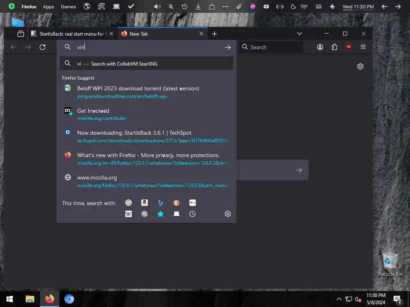Open the www.mozilla.org suggestion
The height and width of the screenshot is (307, 410).
[147, 181]
